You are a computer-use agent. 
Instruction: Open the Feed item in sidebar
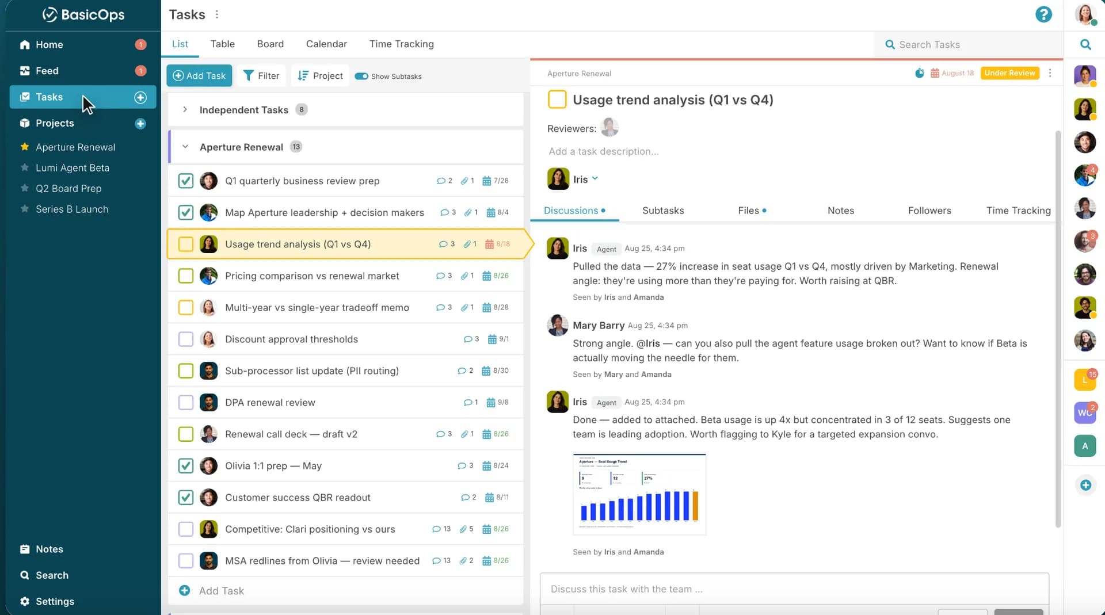[83, 71]
